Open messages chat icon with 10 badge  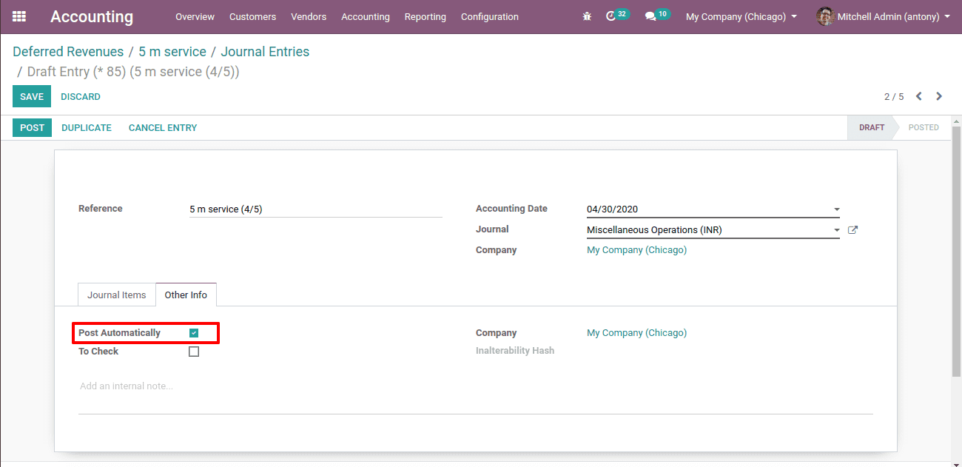click(x=657, y=16)
